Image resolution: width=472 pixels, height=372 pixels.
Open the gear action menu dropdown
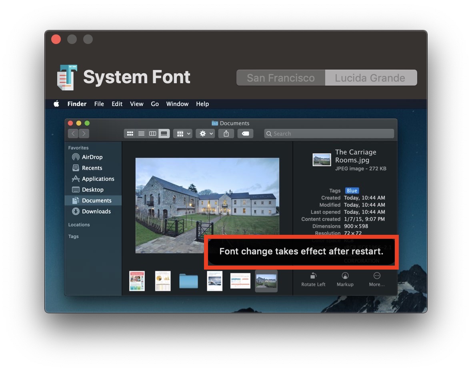[205, 134]
